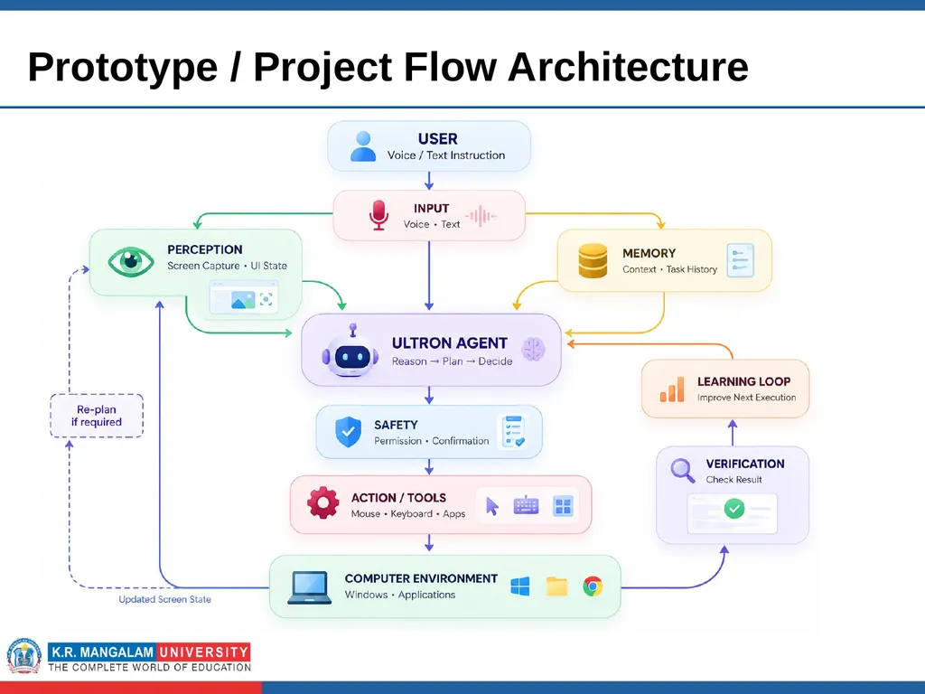Select the 'Voice / Text Instruction' text
The height and width of the screenshot is (694, 925).
[x=446, y=155]
